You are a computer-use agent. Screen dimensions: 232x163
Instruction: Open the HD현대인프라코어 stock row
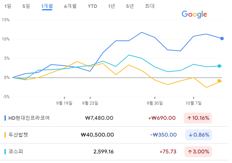114,118
